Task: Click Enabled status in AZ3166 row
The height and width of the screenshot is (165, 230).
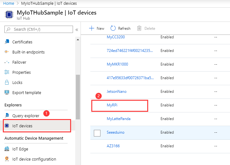Action: [x=167, y=146]
